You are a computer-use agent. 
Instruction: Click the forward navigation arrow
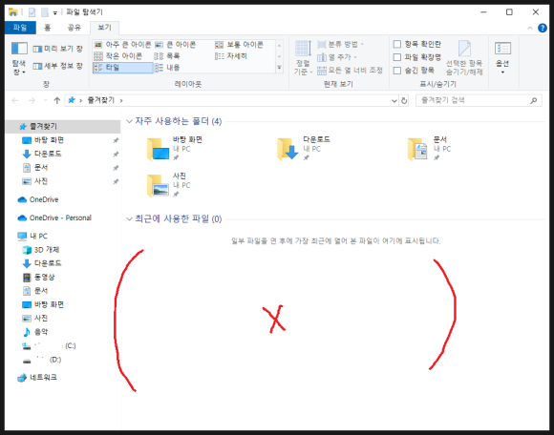tap(32, 100)
